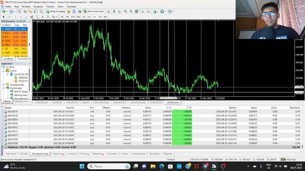Switch timeframe to H1

tap(84, 17)
